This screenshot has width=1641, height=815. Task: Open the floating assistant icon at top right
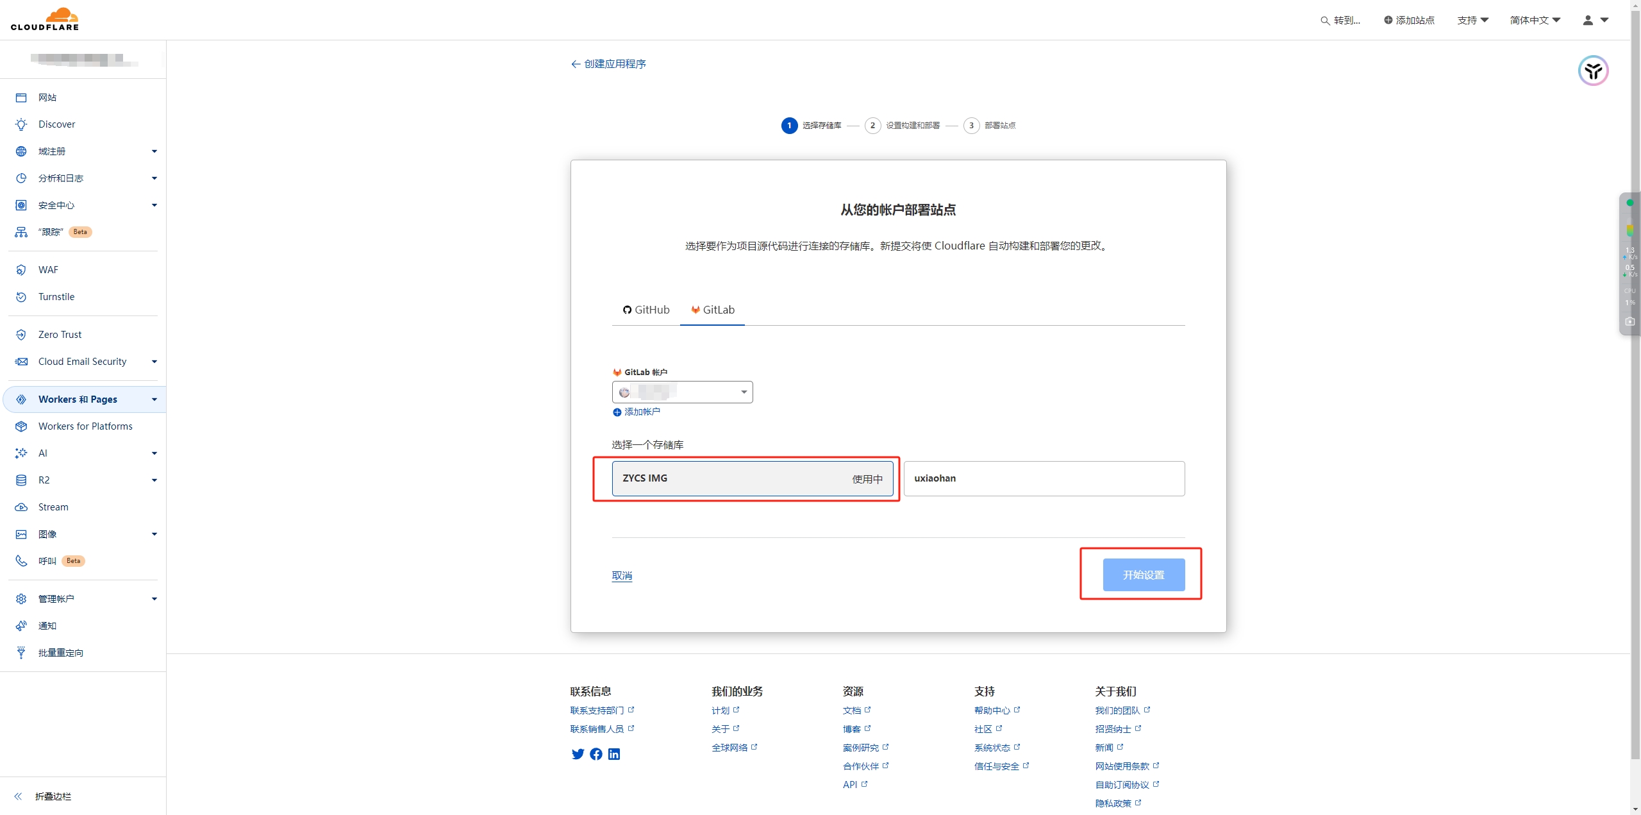pyautogui.click(x=1593, y=71)
